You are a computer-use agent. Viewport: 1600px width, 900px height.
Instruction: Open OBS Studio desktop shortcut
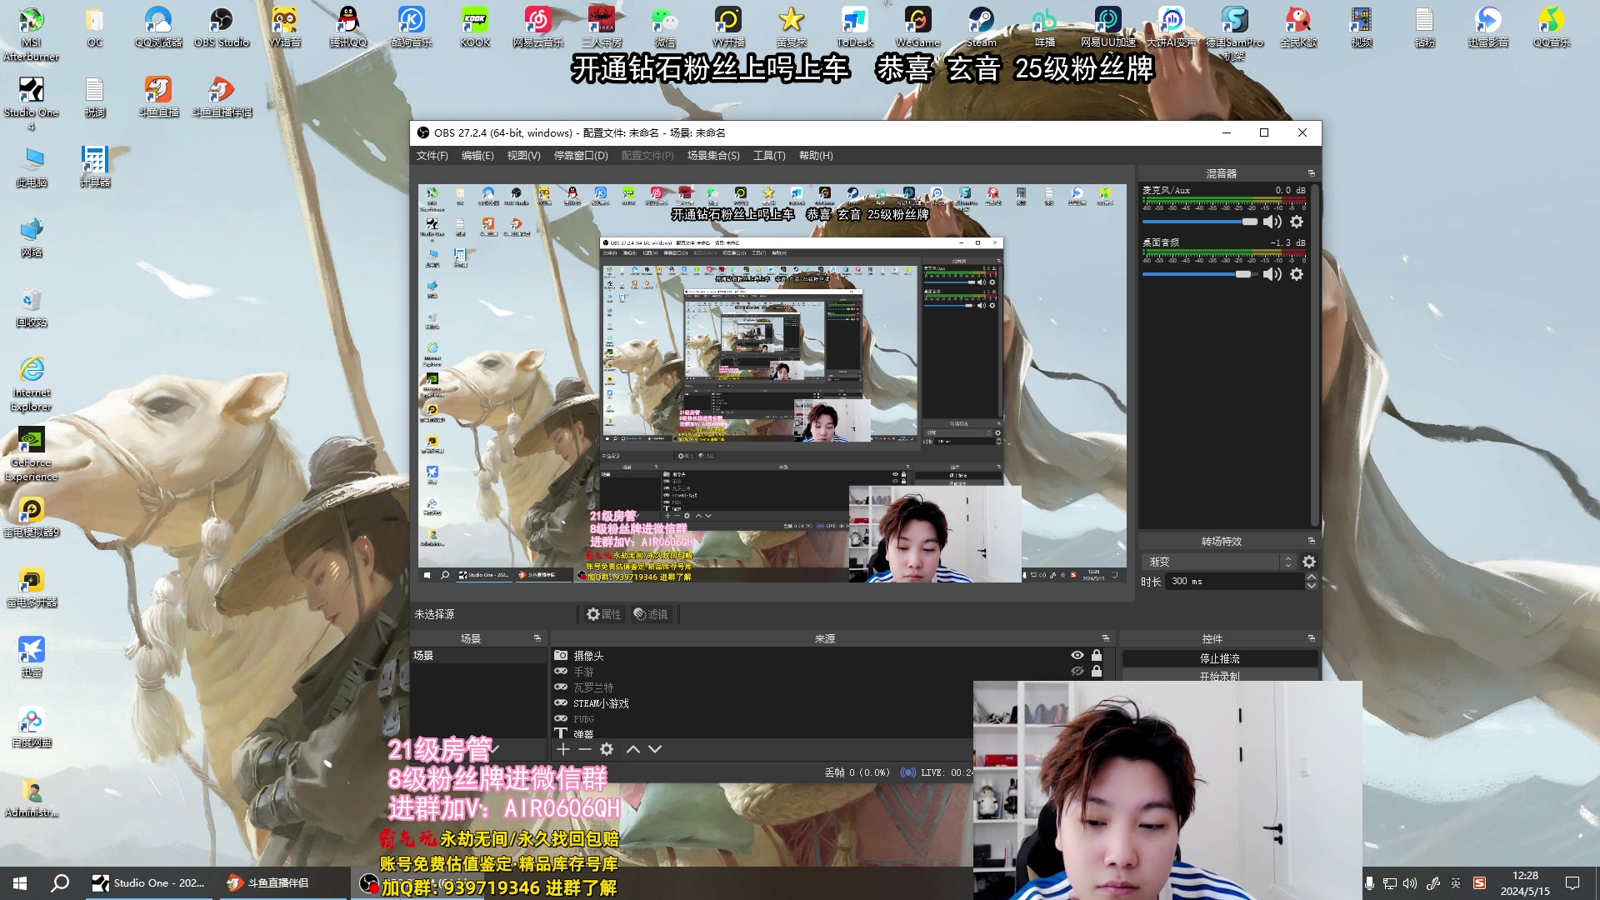pyautogui.click(x=222, y=27)
